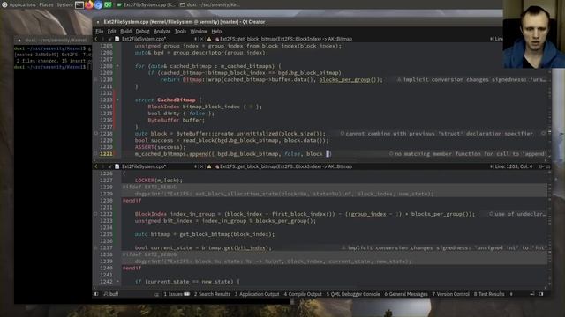This screenshot has height=317, width=565.
Task: Click implicit conversion warning annotation on line 1210
Action: pos(471,80)
